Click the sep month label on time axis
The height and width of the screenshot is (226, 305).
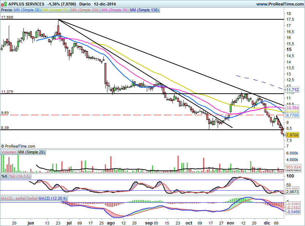149,223
